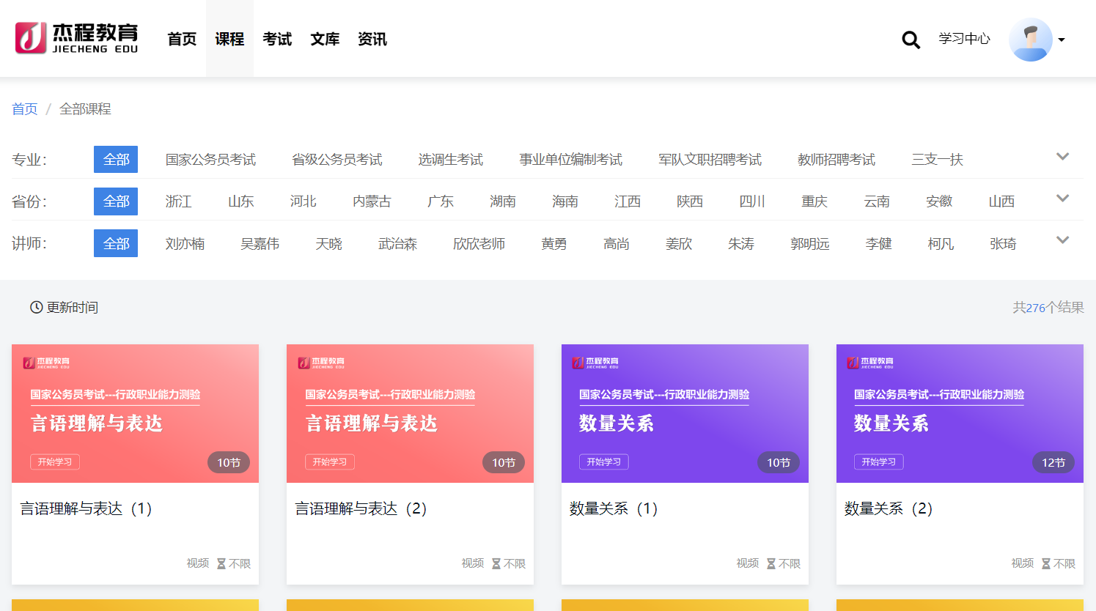Click 开始学习 on 言语理解与表达 (2) banner
This screenshot has width=1096, height=611.
(329, 462)
